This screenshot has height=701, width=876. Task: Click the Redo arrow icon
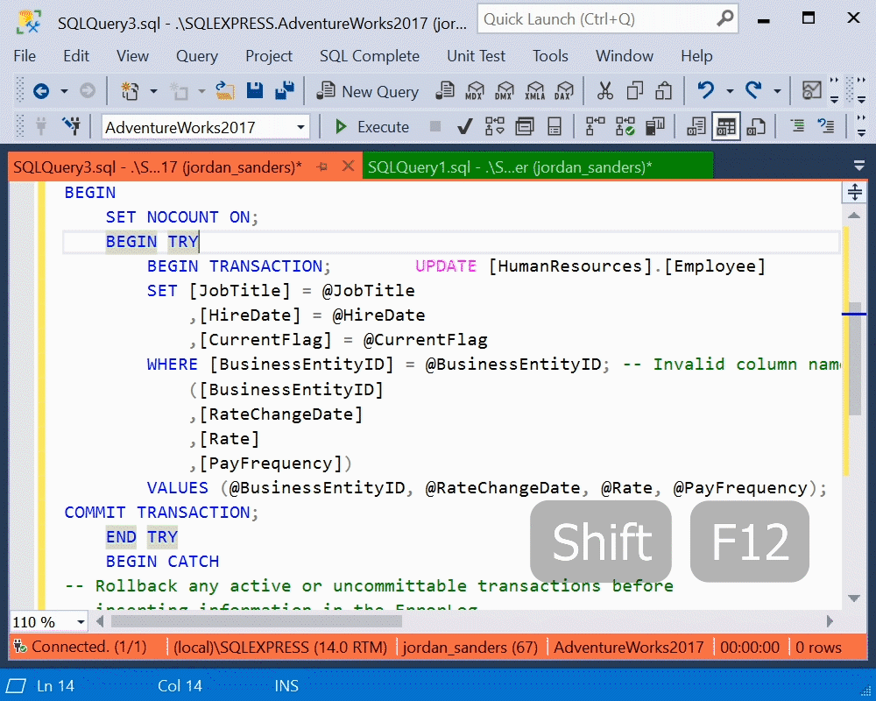pyautogui.click(x=753, y=90)
